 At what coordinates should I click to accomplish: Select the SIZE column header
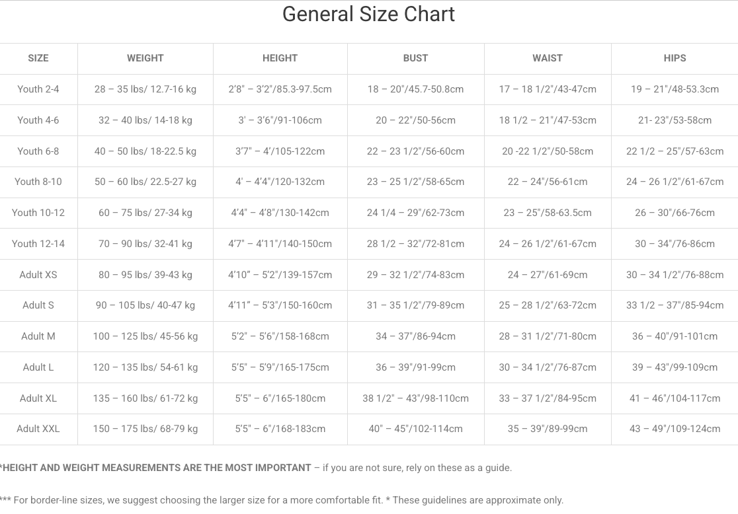(38, 58)
